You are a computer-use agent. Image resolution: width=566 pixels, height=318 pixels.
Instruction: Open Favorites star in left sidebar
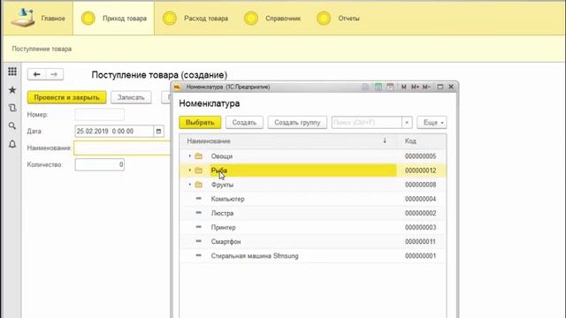point(12,90)
